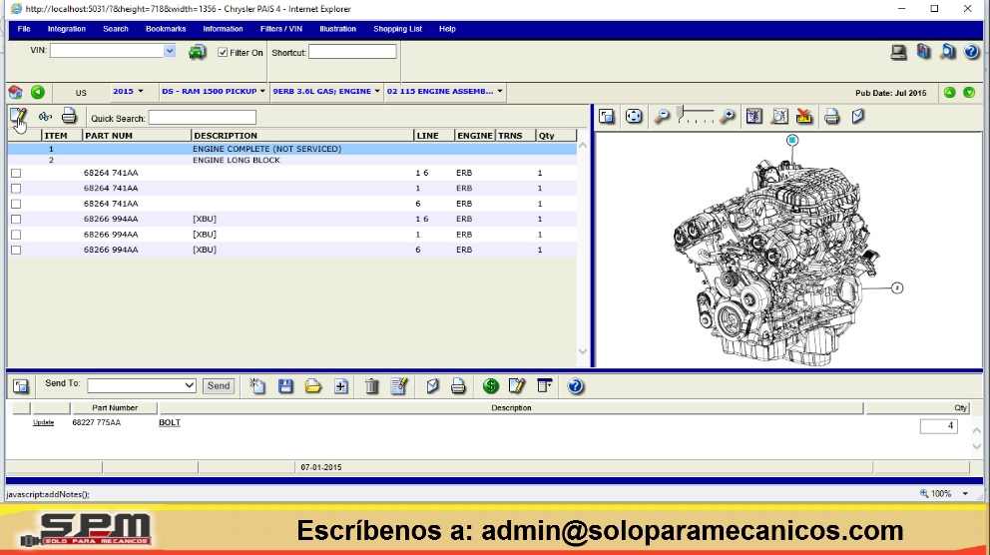This screenshot has height=555, width=990.
Task: Click the Update link for 68227 775AA
Action: point(43,422)
